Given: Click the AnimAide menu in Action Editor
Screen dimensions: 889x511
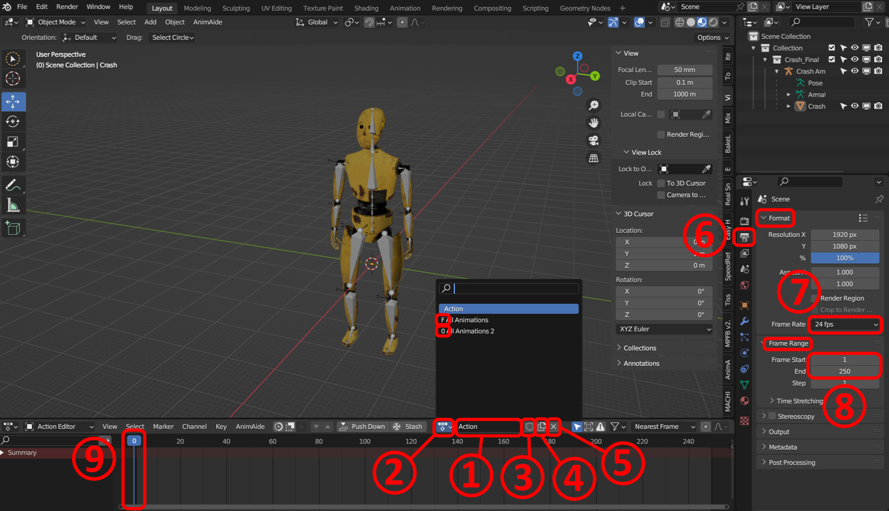Looking at the screenshot, I should 250,427.
